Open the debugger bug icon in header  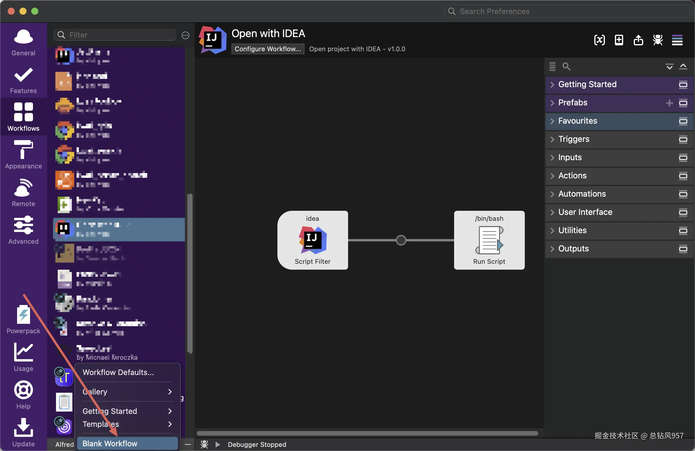click(658, 40)
